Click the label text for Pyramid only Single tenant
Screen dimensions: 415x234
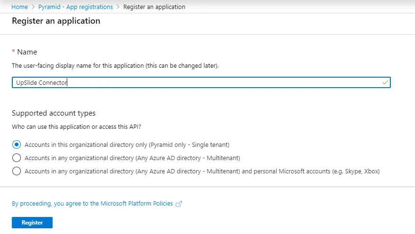pyautogui.click(x=127, y=145)
